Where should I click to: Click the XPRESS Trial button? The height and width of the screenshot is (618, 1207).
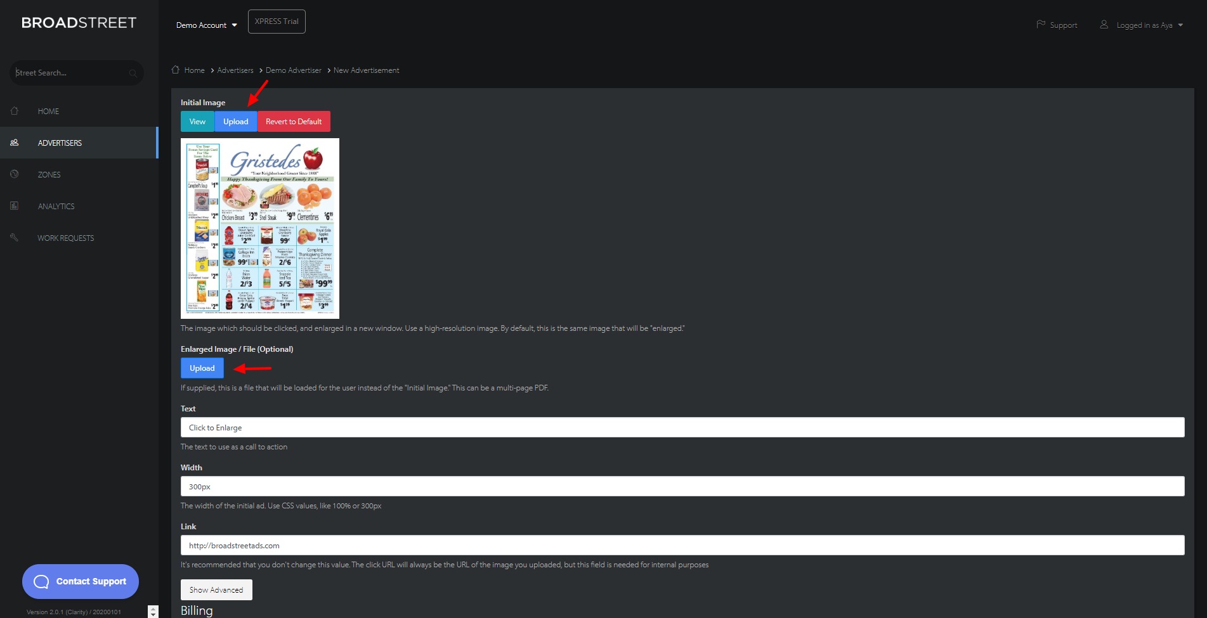coord(277,22)
